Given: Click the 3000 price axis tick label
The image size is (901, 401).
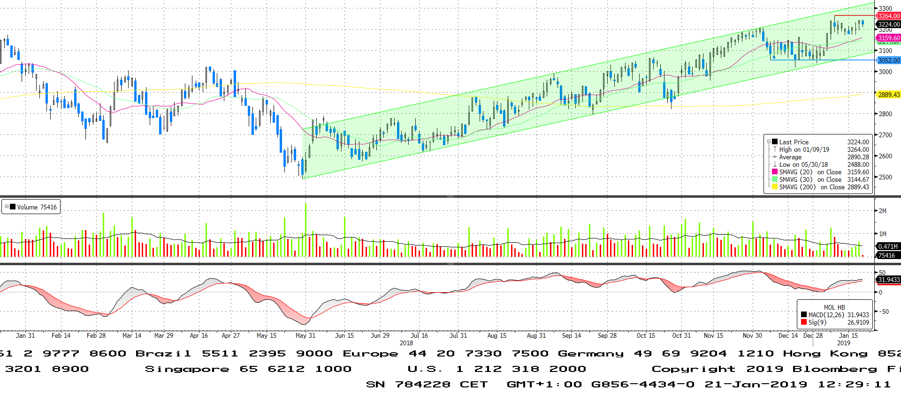Looking at the screenshot, I should click(x=886, y=72).
